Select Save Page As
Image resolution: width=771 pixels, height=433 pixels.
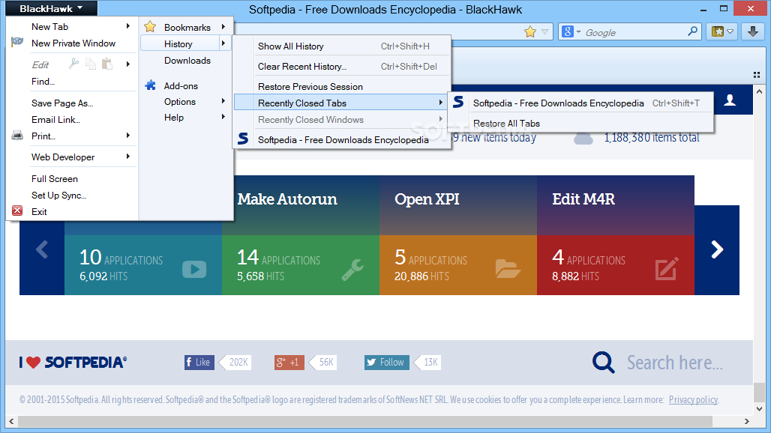72,103
